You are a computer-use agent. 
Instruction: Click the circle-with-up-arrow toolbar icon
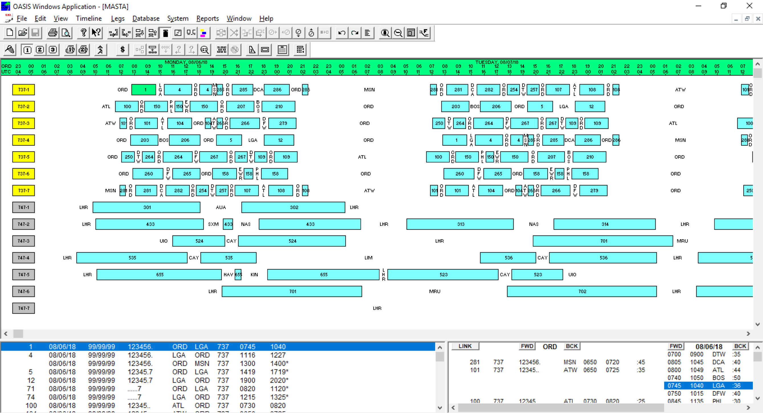click(x=311, y=33)
